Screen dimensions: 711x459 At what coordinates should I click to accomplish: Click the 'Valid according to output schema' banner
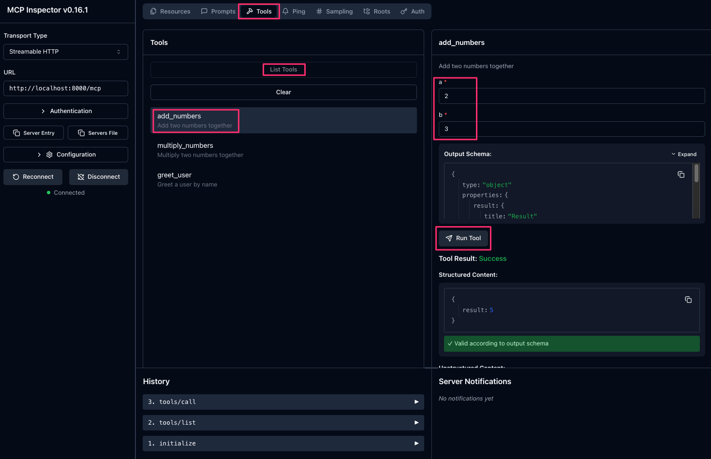[572, 344]
